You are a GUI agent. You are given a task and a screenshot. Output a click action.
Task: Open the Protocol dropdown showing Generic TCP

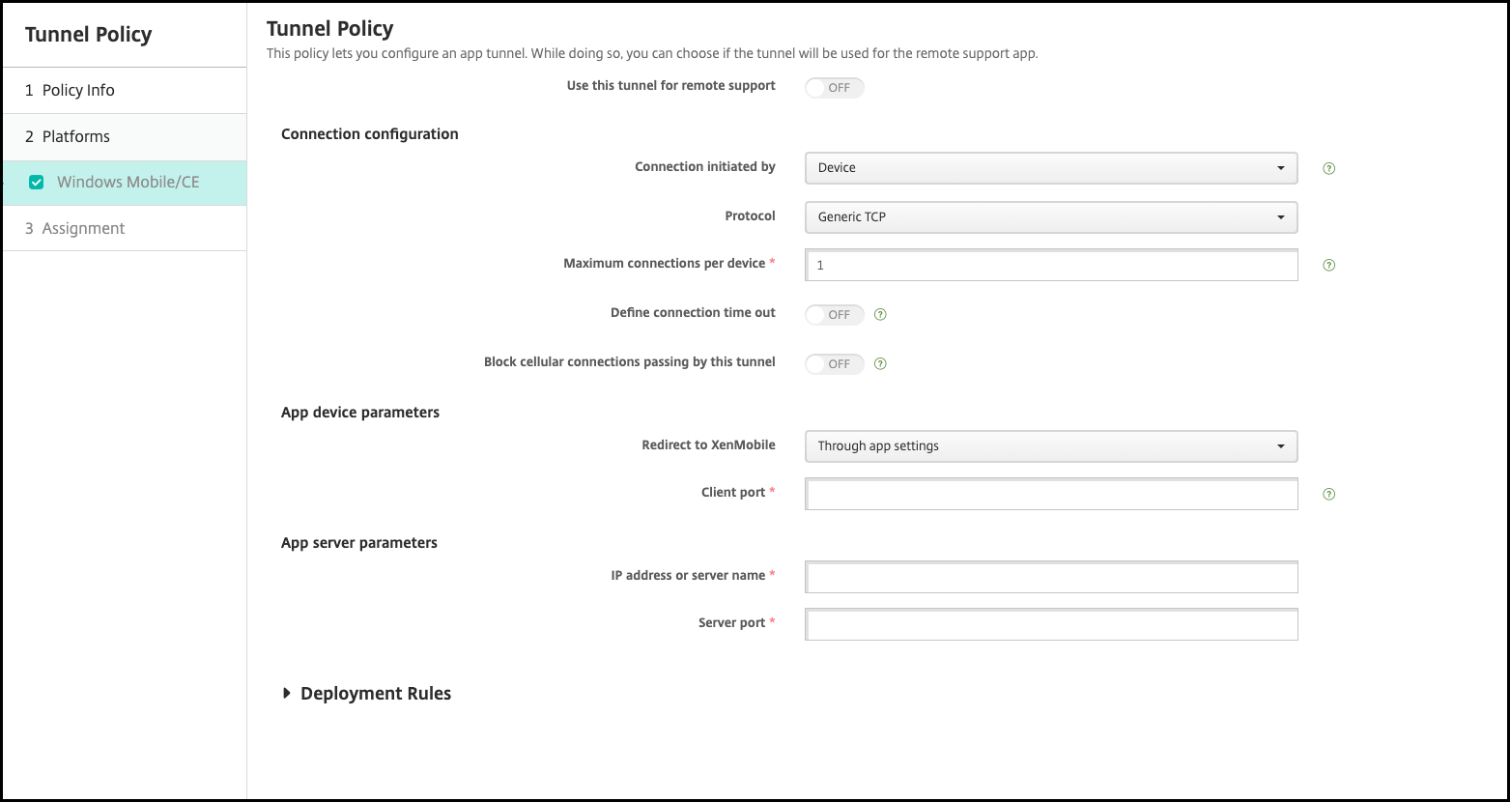pos(1050,217)
